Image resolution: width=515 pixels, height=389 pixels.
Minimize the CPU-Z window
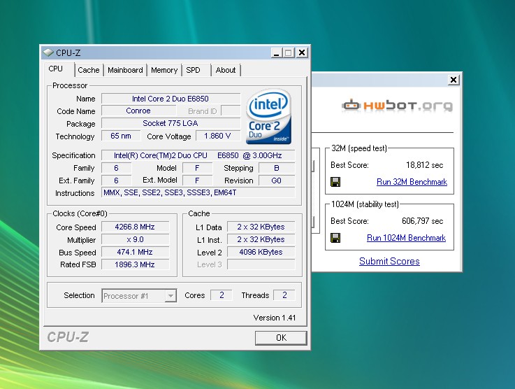(276, 52)
